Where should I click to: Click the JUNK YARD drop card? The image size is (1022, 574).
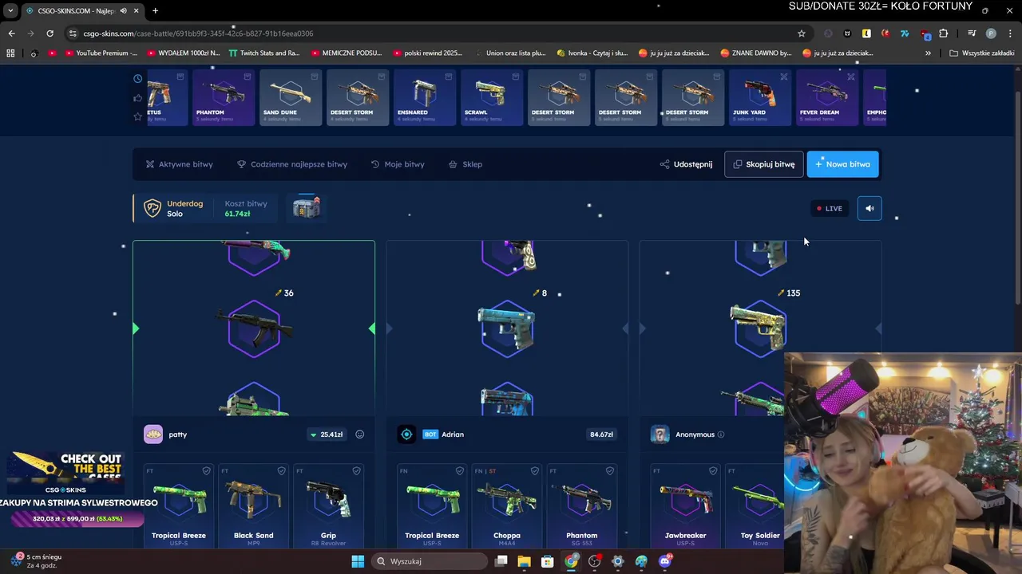(x=760, y=98)
